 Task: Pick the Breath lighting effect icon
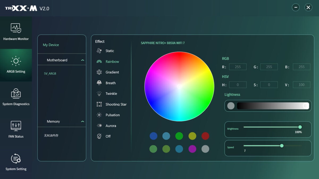pyautogui.click(x=99, y=83)
